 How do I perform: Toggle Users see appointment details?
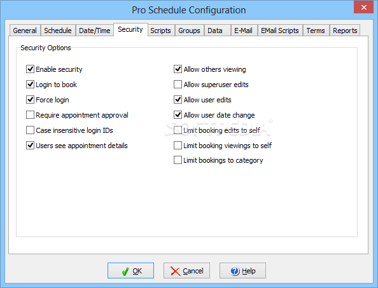[x=30, y=146]
